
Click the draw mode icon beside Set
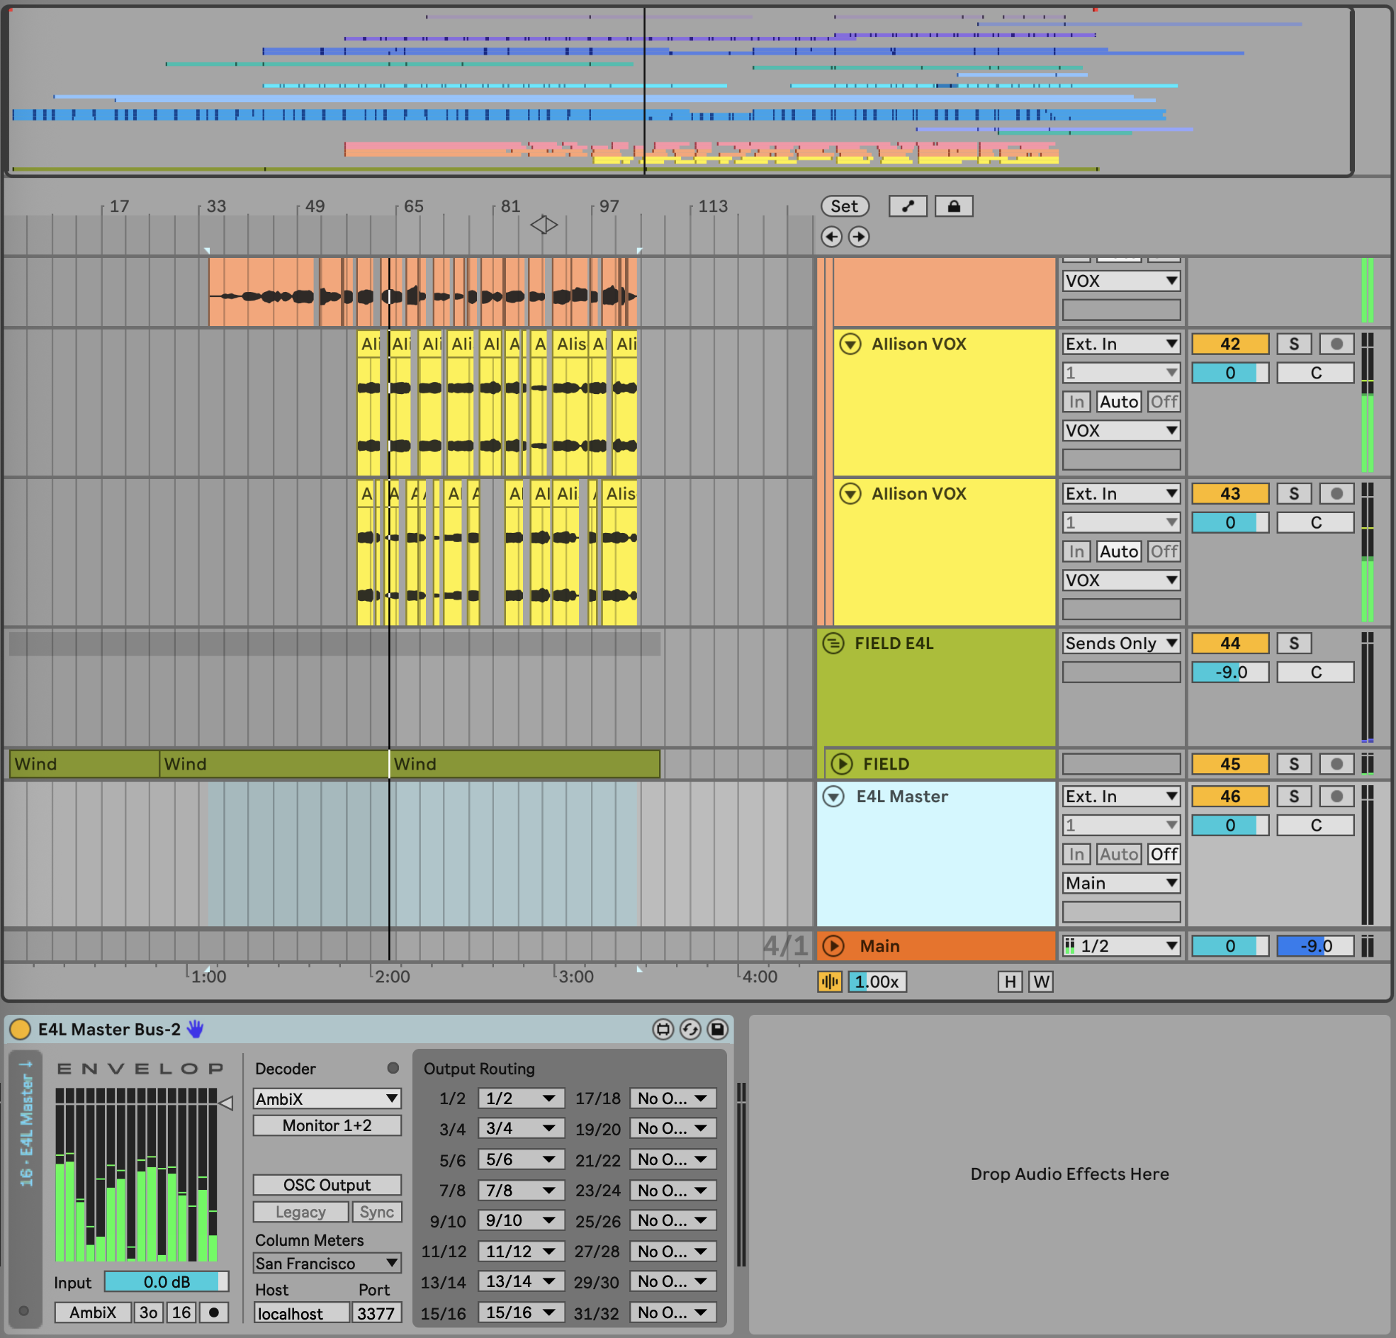coord(907,207)
